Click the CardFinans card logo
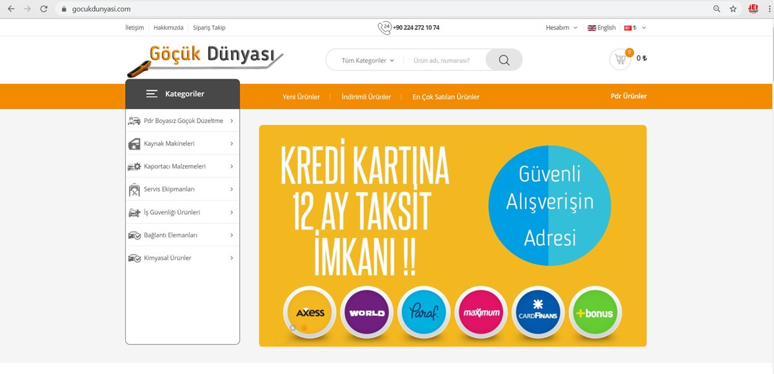This screenshot has width=774, height=374. 538,313
